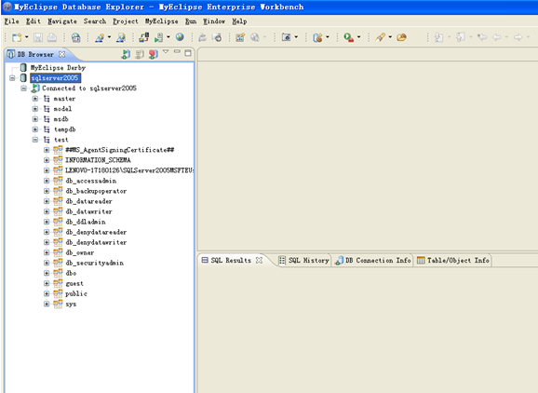Open the Help menu
The image size is (538, 393).
[239, 21]
